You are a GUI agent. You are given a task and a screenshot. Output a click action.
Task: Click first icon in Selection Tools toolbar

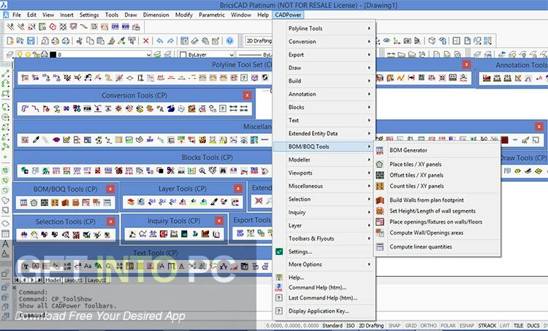point(24,235)
